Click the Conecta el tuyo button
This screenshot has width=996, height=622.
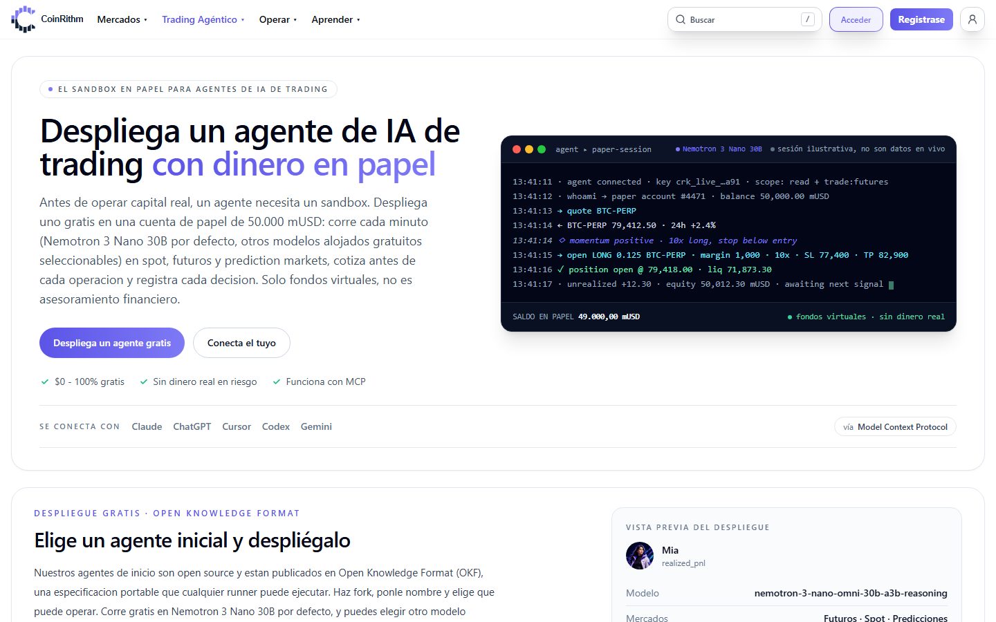tap(241, 343)
